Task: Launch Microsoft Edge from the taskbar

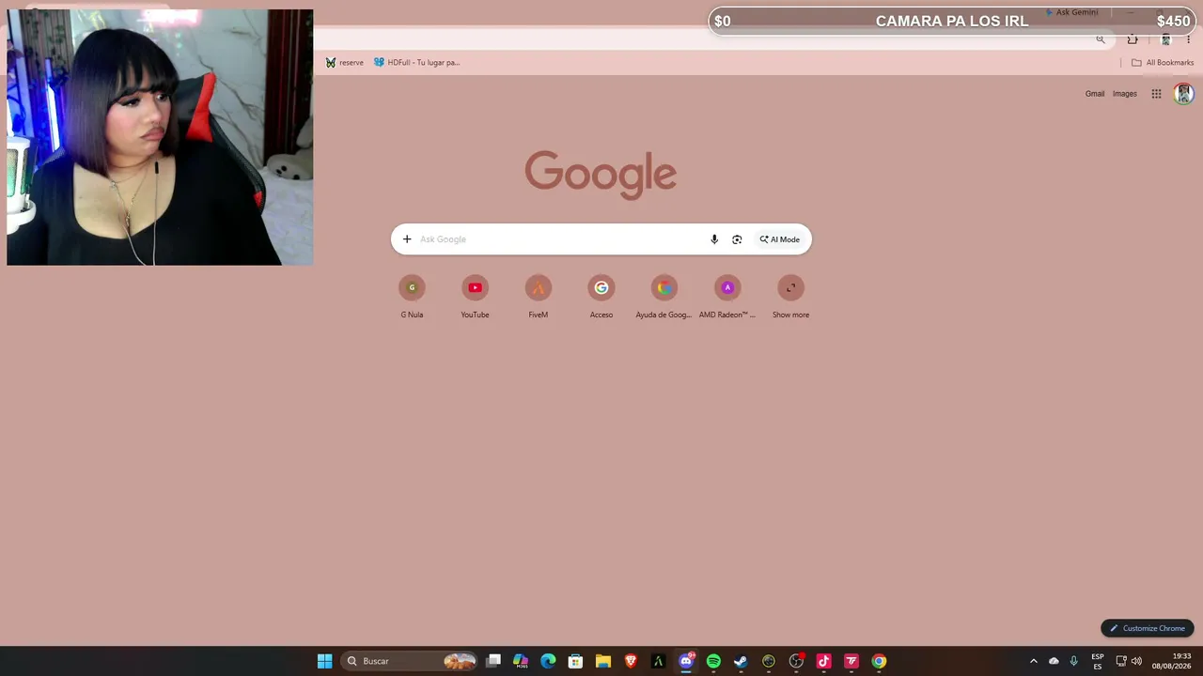Action: [548, 661]
